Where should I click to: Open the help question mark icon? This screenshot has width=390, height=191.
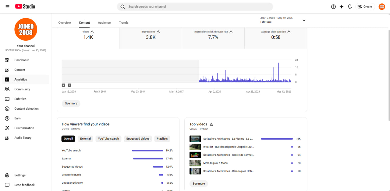(x=333, y=7)
